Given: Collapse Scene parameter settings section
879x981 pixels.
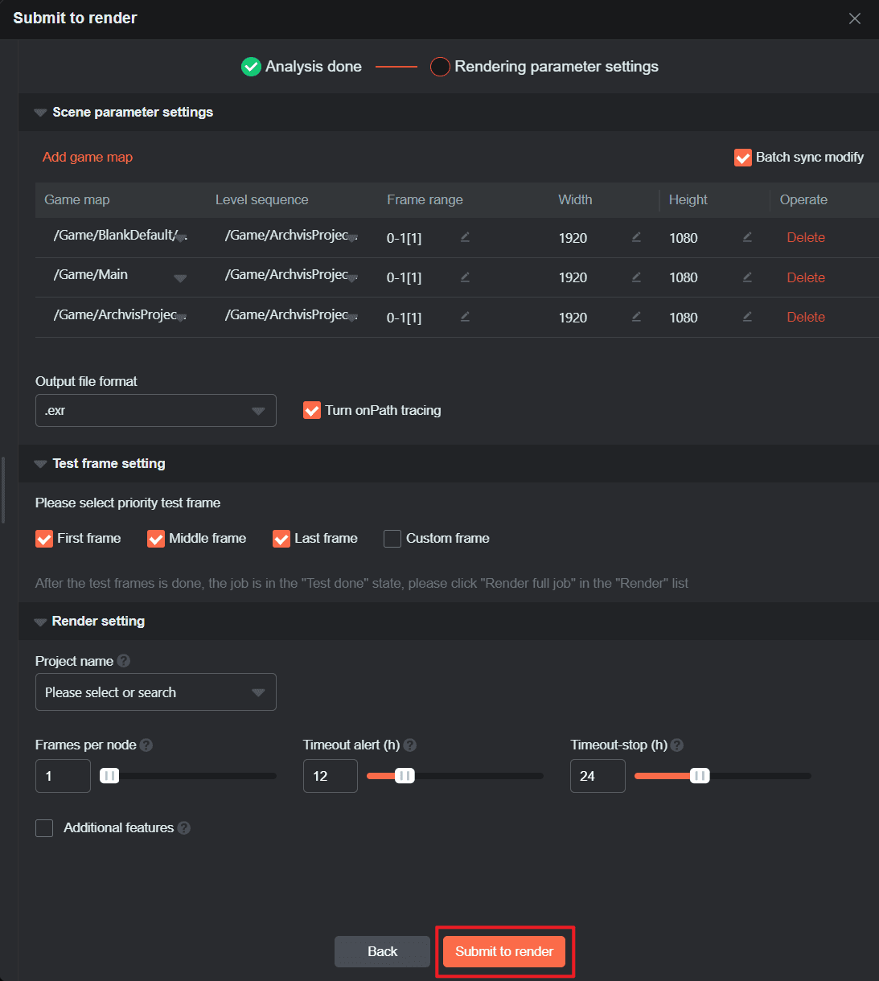Looking at the screenshot, I should pos(40,113).
